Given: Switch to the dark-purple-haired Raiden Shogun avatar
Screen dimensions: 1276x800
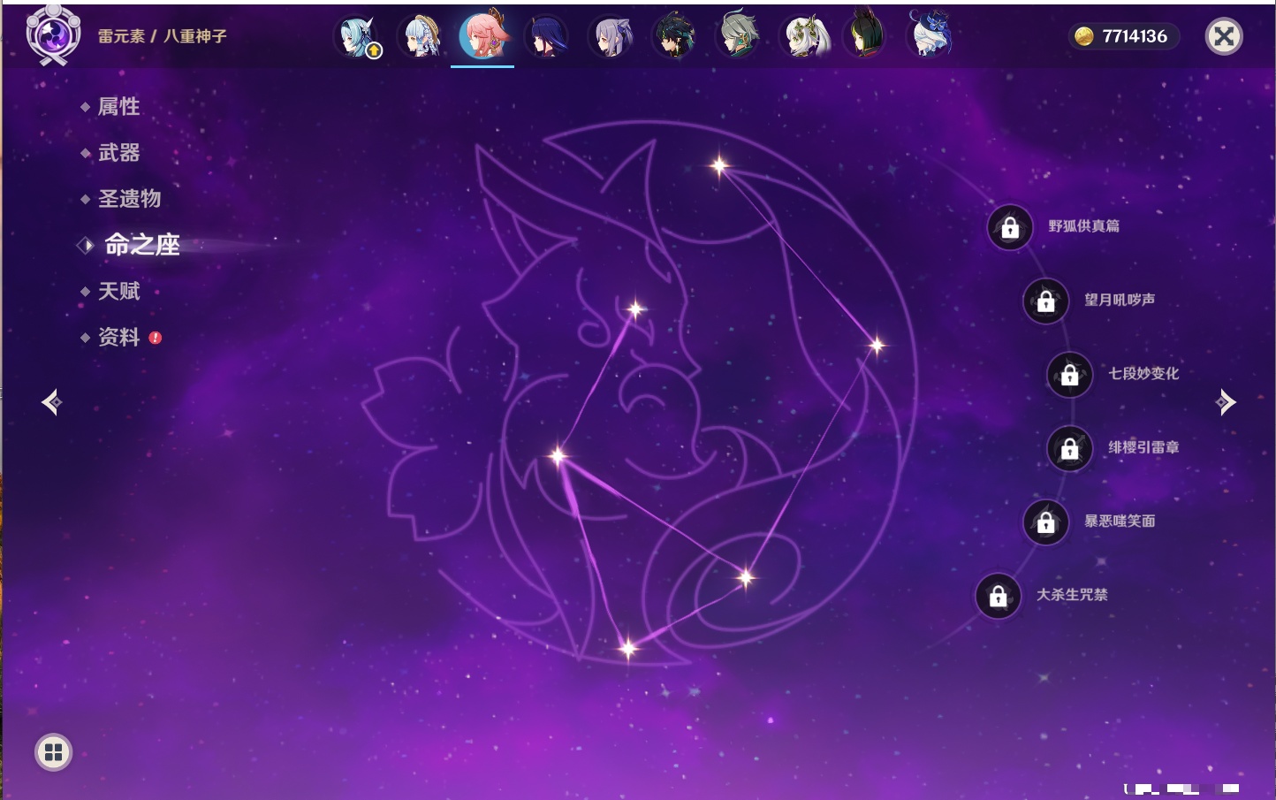Looking at the screenshot, I should [547, 37].
